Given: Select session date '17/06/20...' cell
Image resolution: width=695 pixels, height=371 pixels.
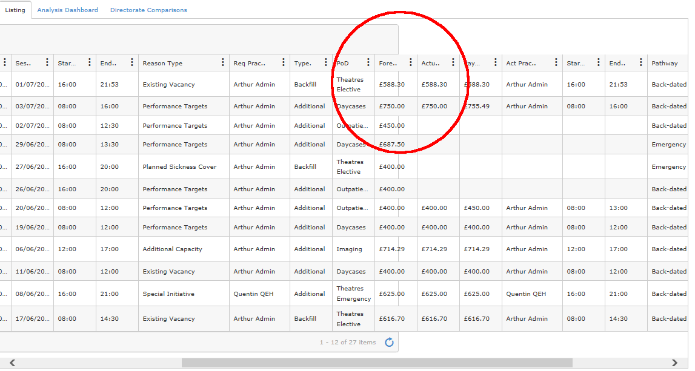Looking at the screenshot, I should pos(32,319).
